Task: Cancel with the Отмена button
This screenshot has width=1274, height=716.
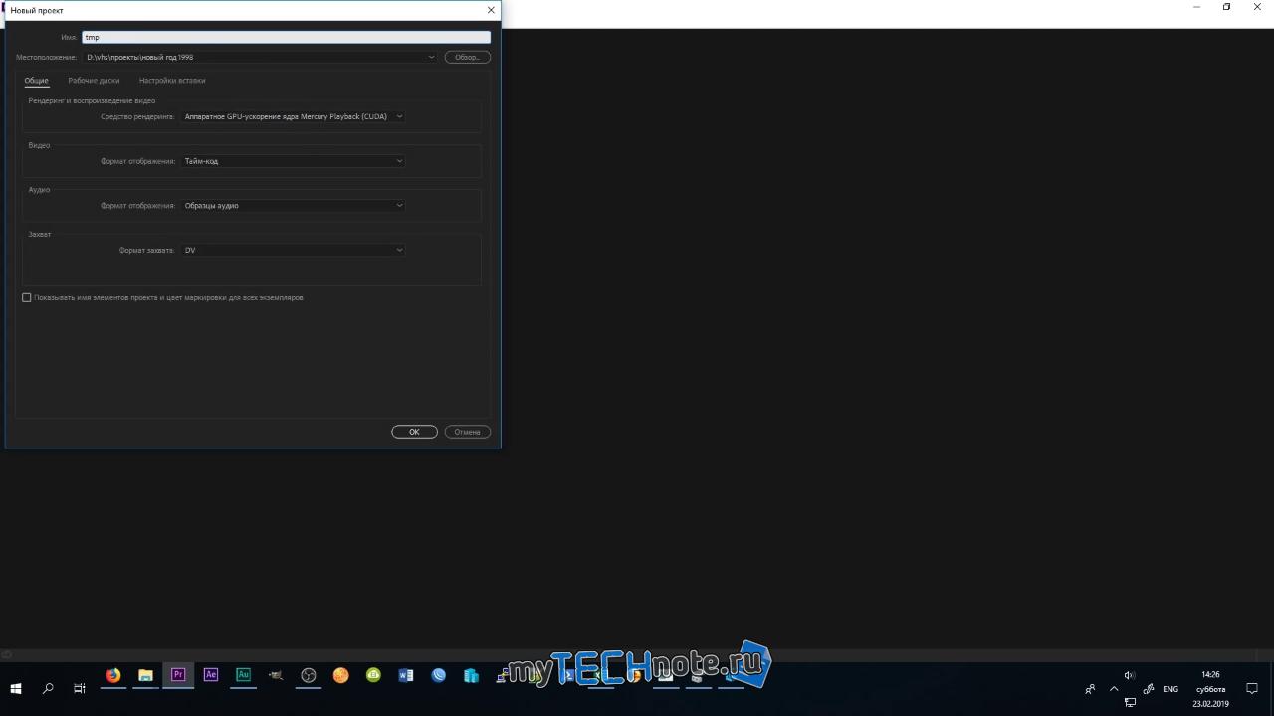Action: pos(467,432)
